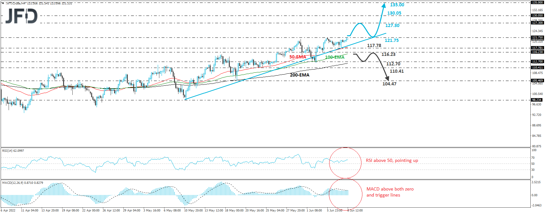The height and width of the screenshot is (214, 545).
Task: Click the 18 May 00:00 time label
Action: click(x=234, y=211)
